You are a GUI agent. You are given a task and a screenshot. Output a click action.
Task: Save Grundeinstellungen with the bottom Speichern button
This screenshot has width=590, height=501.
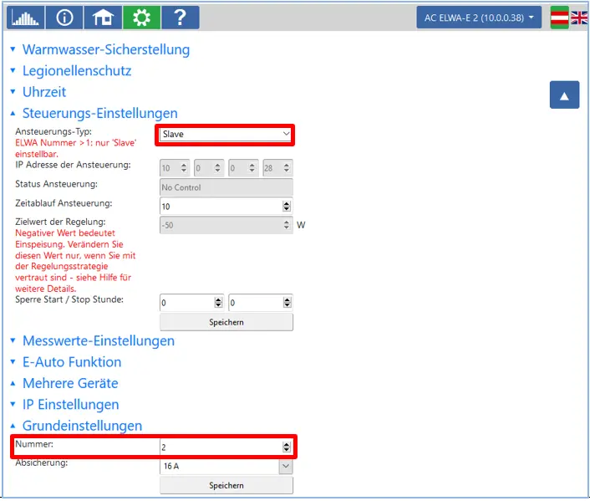(x=226, y=486)
